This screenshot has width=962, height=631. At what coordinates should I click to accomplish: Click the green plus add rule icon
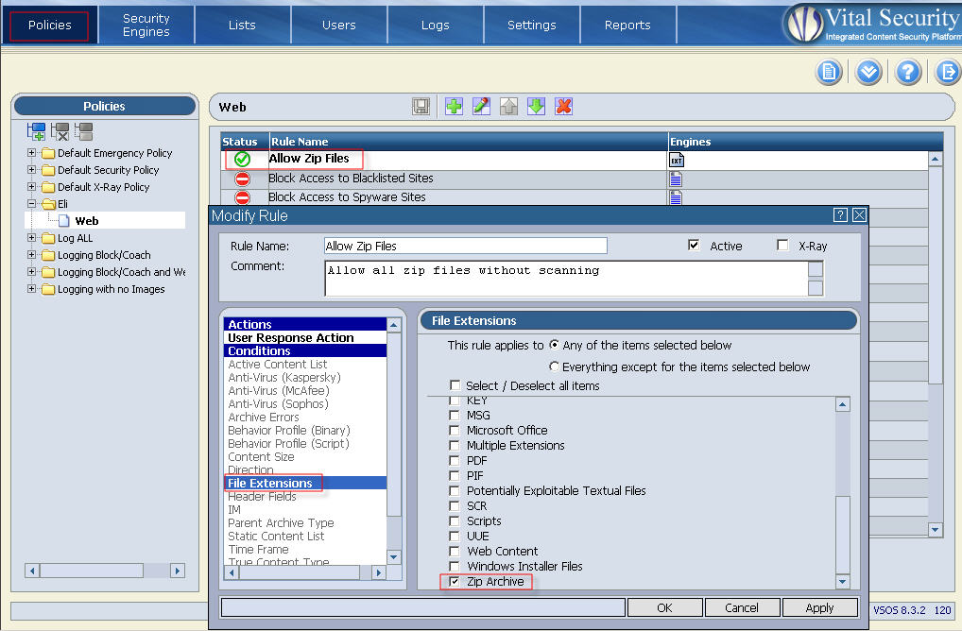click(454, 107)
